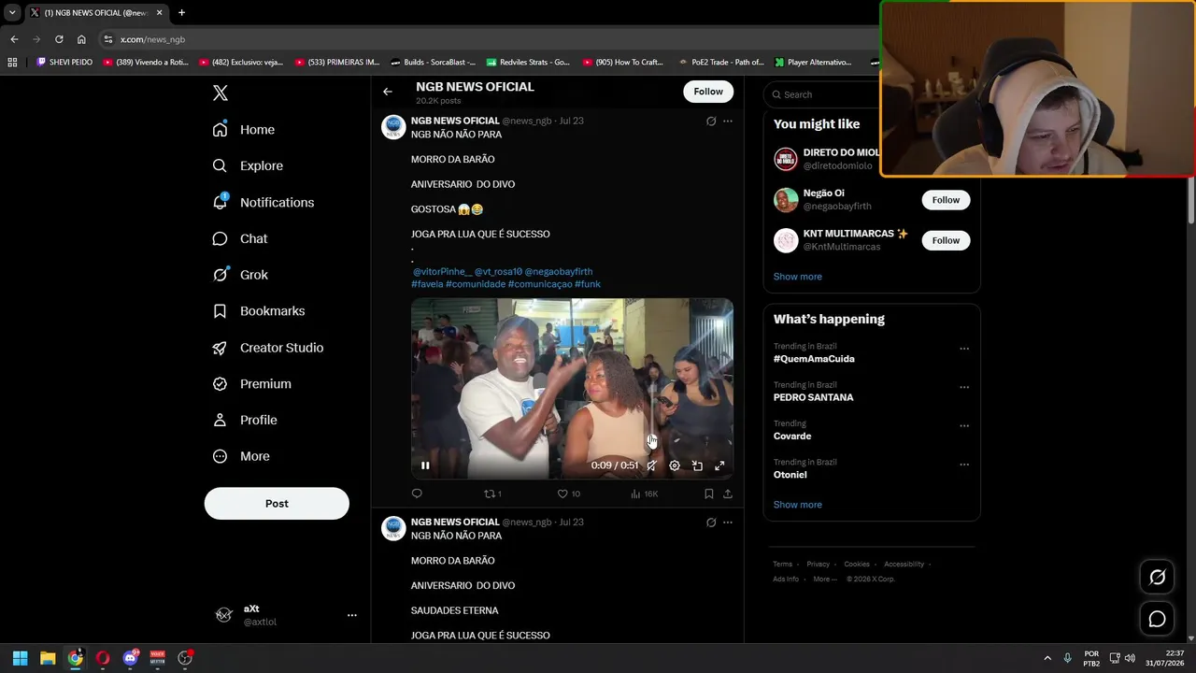This screenshot has height=673, width=1196.
Task: Open DIRETO DO MIOLO avatar
Action: [786, 159]
